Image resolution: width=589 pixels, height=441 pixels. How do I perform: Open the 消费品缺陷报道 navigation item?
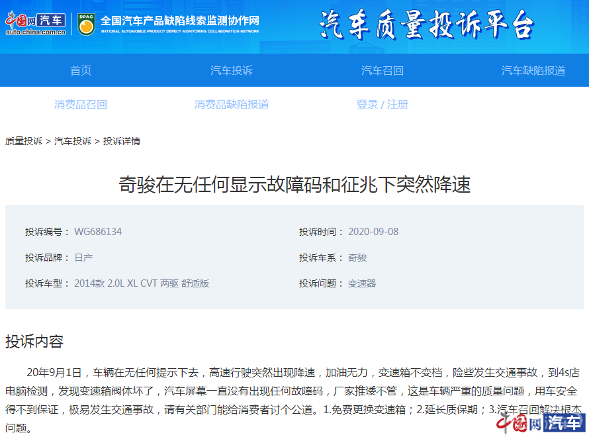(232, 104)
